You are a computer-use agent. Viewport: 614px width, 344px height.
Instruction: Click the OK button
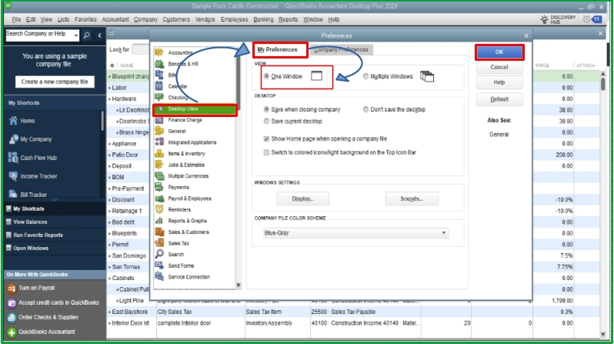tap(499, 52)
